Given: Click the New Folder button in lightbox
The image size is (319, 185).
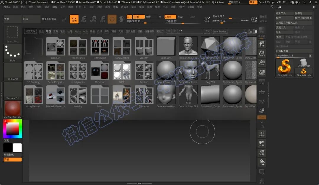Looking at the screenshot, I should (x=219, y=31).
